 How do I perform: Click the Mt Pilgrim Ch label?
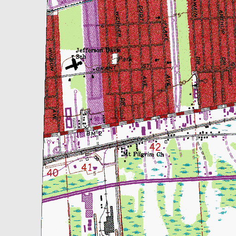click(144, 154)
